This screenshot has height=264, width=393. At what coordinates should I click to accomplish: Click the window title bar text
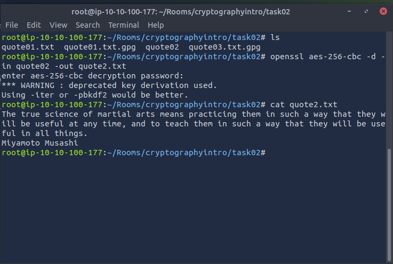(x=181, y=12)
